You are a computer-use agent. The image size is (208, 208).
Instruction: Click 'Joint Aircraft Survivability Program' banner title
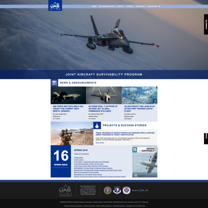(x=104, y=75)
